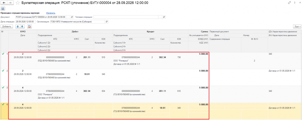Open the Еще dropdown menu
The width and height of the screenshot is (302, 120).
pos(297,26)
